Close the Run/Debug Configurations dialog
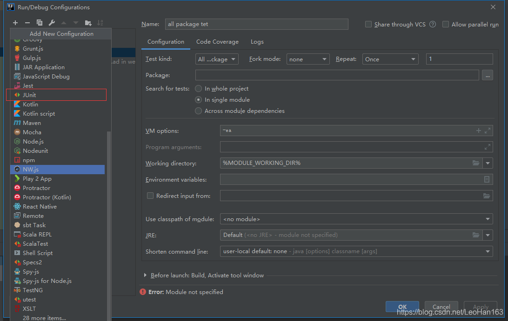The height and width of the screenshot is (321, 508). (x=493, y=7)
